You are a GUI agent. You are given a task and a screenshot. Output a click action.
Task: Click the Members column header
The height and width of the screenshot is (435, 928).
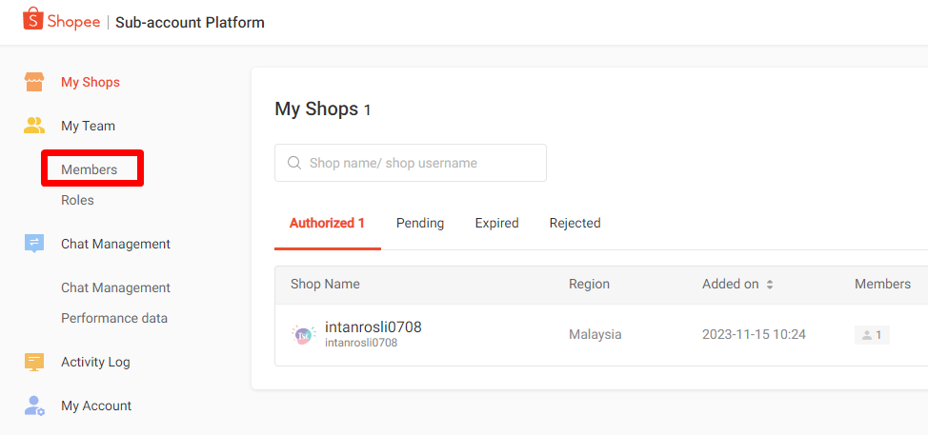pyautogui.click(x=882, y=284)
